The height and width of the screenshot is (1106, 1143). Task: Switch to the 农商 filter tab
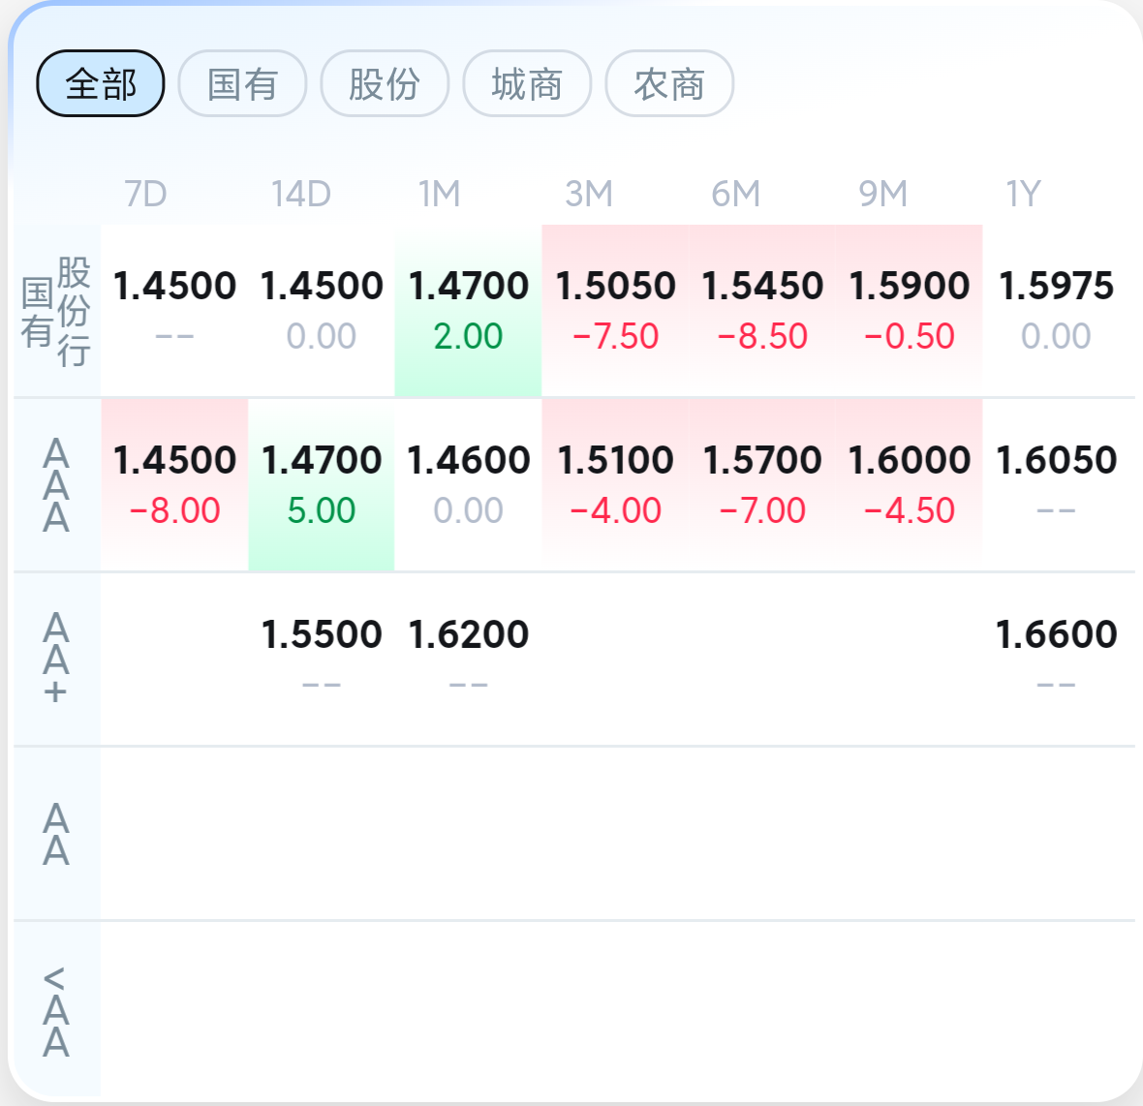coord(669,84)
